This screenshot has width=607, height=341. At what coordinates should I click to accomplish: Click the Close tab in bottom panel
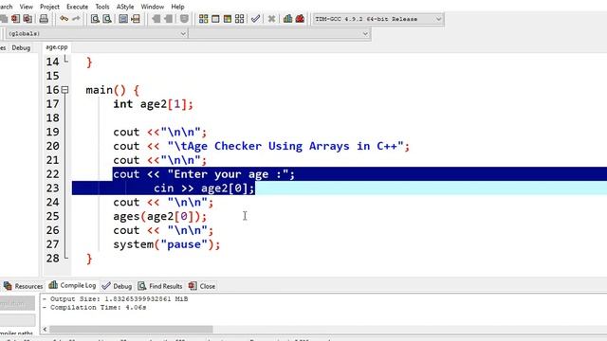(x=202, y=286)
